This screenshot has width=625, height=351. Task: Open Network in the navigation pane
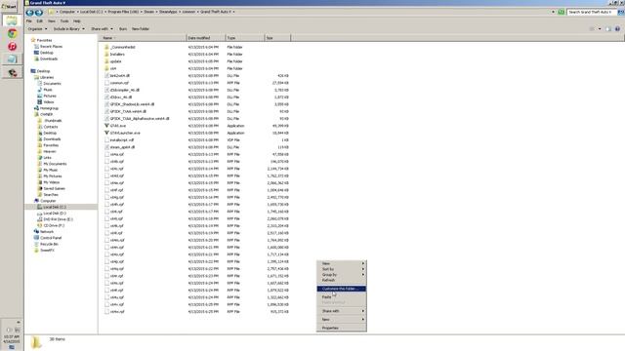44,232
